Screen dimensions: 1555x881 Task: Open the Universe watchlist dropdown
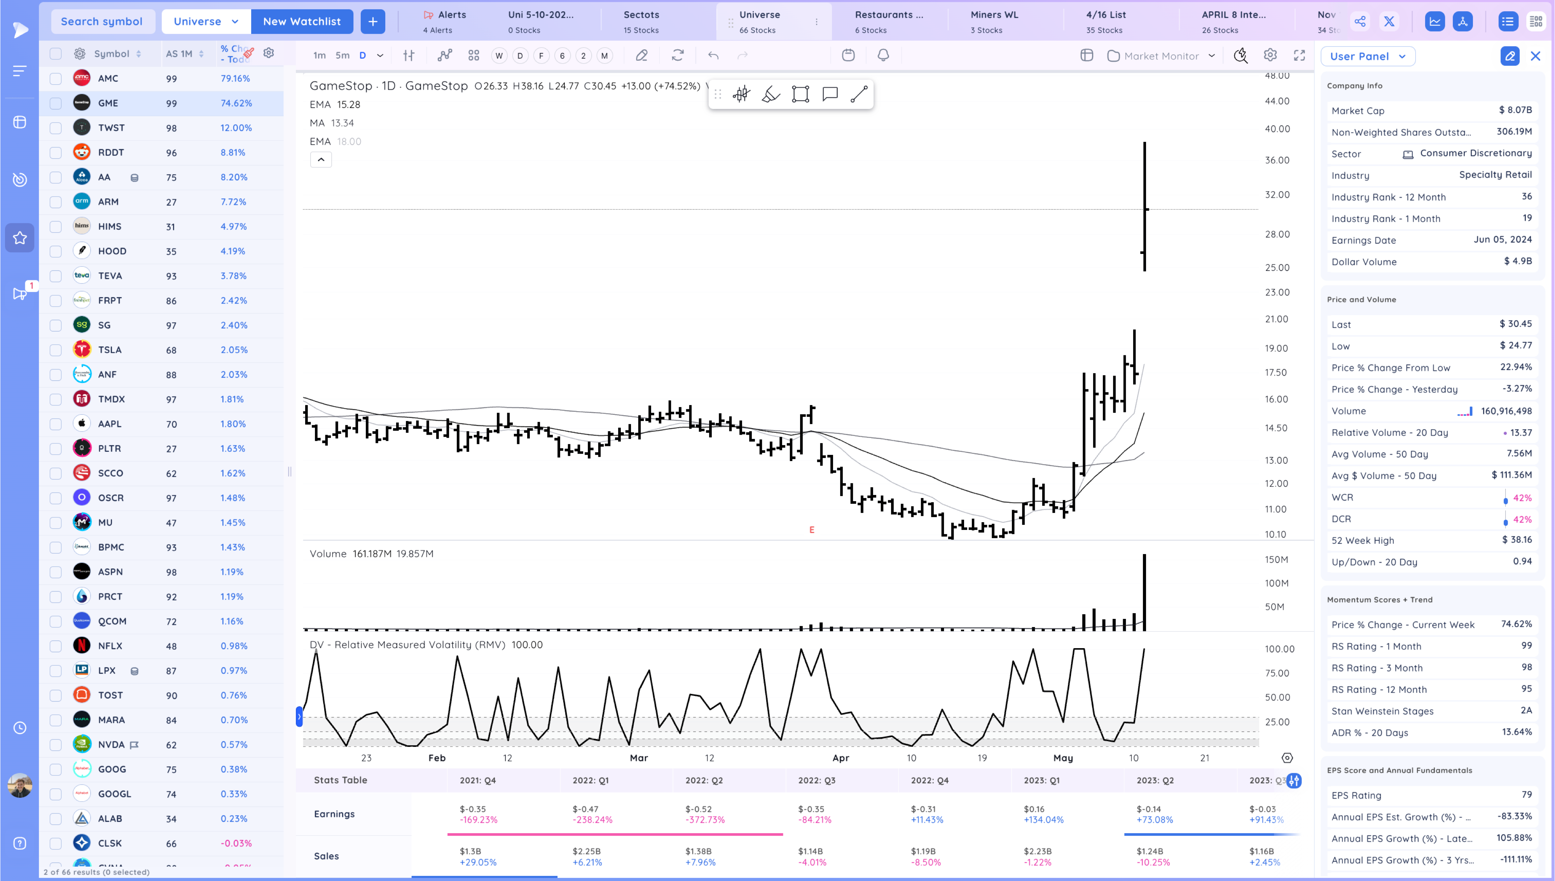pyautogui.click(x=206, y=22)
